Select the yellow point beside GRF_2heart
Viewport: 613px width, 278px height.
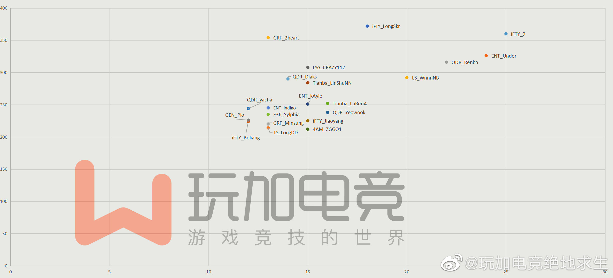268,38
